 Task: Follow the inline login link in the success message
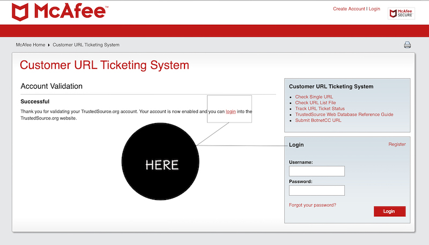tap(231, 112)
